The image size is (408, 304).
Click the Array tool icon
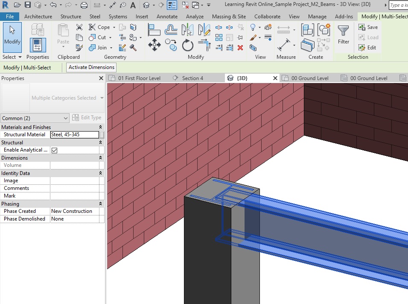[219, 37]
